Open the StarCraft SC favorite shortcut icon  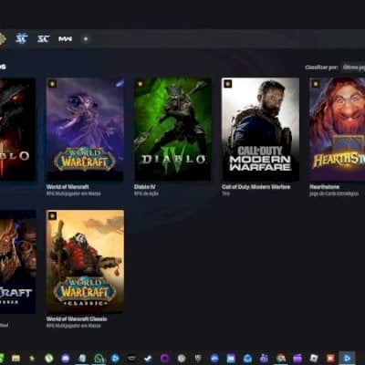click(43, 39)
